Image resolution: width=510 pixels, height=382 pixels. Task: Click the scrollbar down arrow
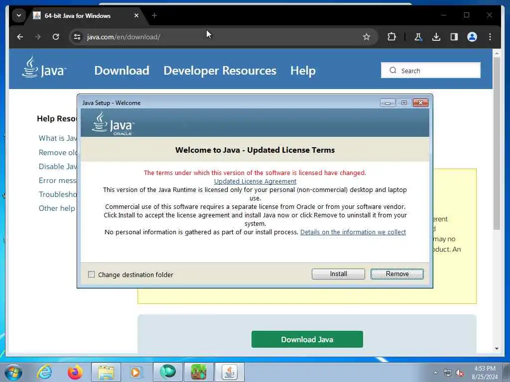pos(497,349)
